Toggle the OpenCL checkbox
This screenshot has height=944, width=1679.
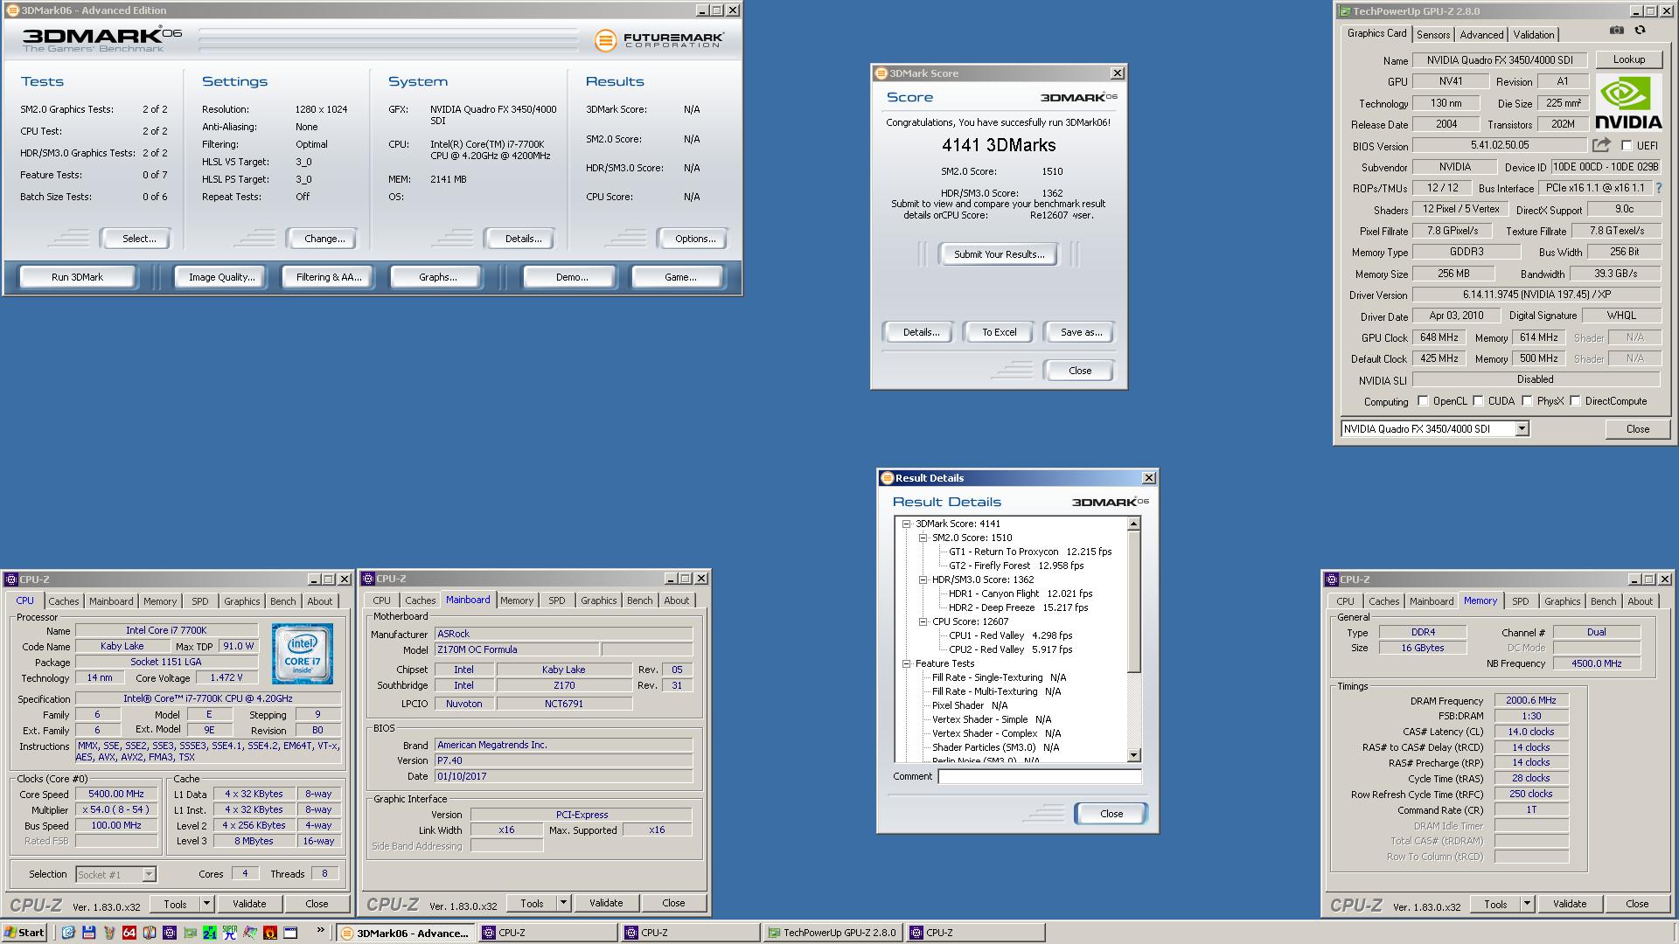click(1423, 401)
